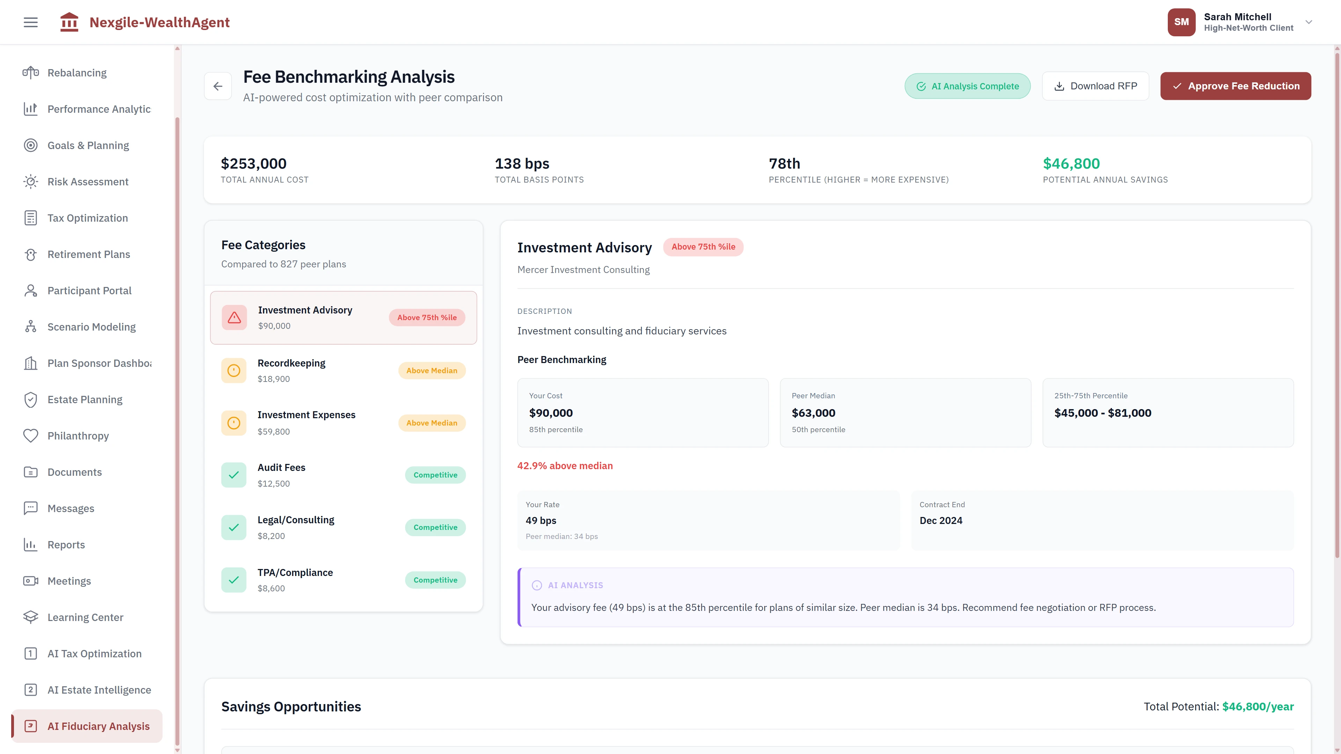Open the hamburger navigation menu
The width and height of the screenshot is (1341, 754).
point(30,22)
